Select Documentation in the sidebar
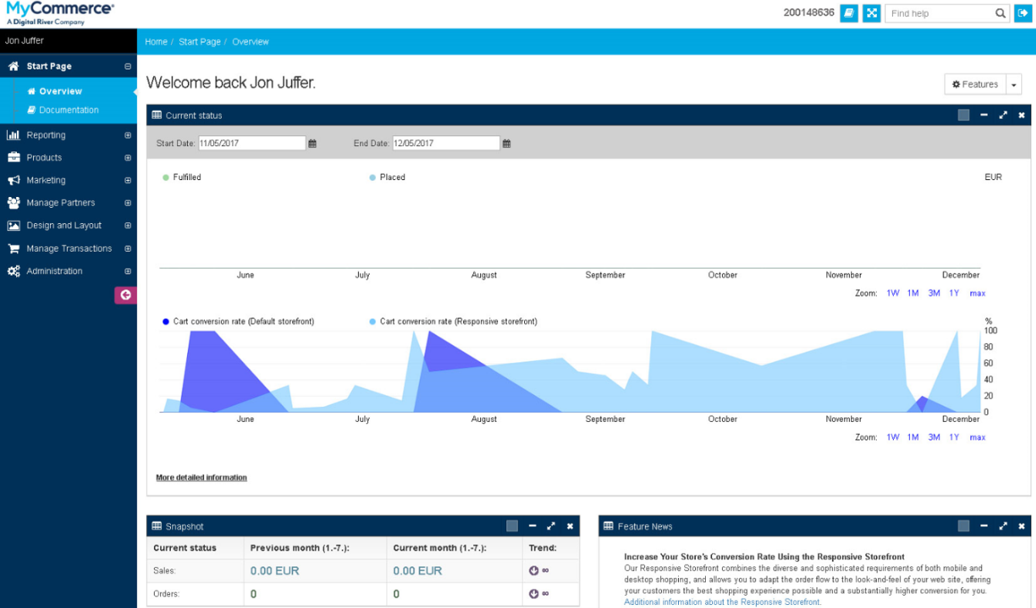 tap(69, 110)
